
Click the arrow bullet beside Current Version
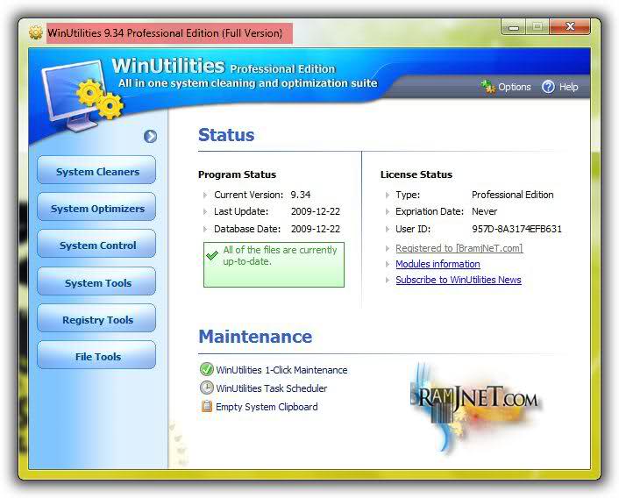(205, 195)
